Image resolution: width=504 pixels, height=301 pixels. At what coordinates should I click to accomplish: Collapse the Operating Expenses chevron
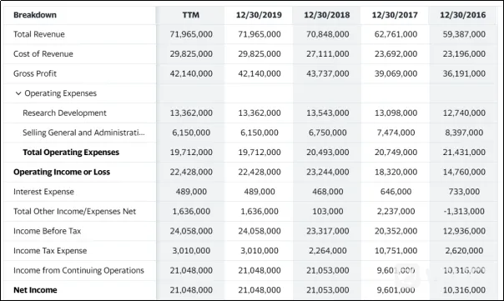pos(18,93)
